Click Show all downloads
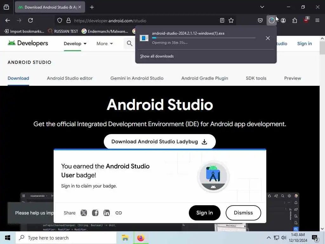 click(157, 56)
